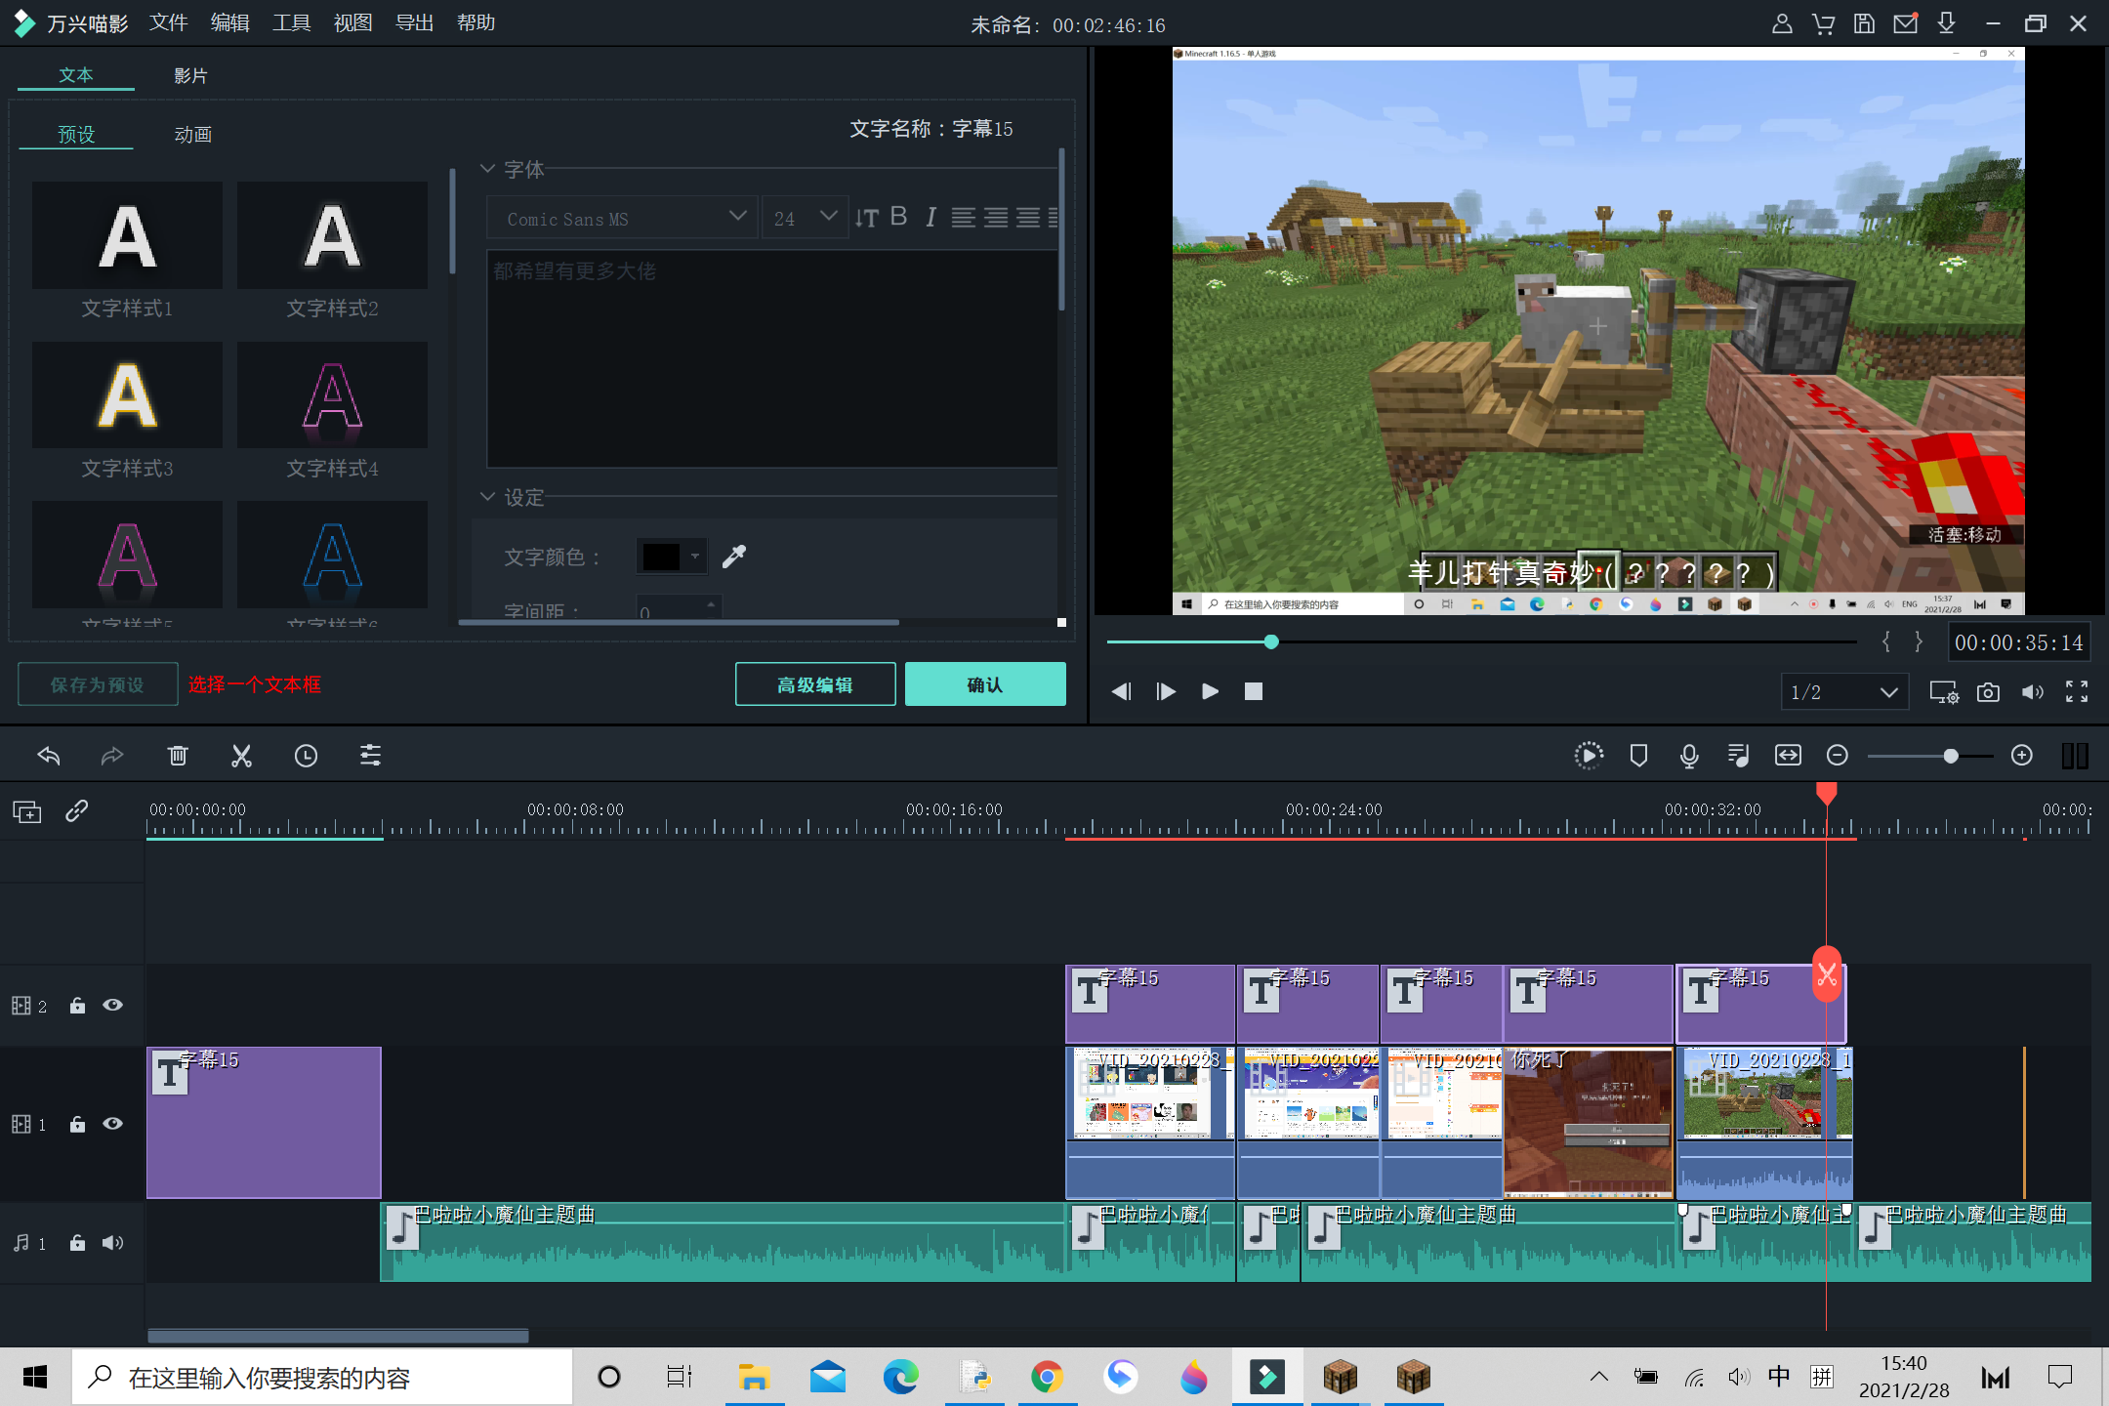Step back one frame in preview

pyautogui.click(x=1121, y=692)
